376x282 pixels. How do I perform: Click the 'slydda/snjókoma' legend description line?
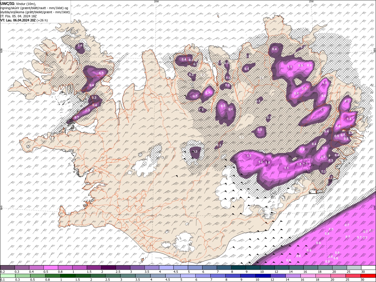35,12
